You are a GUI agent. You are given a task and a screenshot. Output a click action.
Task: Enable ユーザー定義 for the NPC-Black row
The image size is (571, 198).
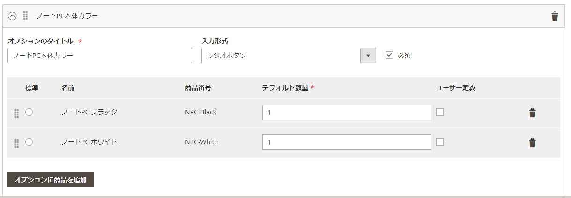tap(440, 112)
